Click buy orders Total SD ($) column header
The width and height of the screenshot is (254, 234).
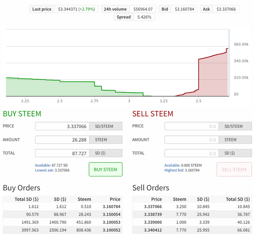click(26, 199)
